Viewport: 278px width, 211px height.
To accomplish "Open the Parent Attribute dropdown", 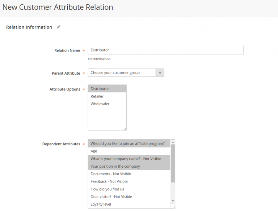I will coord(122,73).
